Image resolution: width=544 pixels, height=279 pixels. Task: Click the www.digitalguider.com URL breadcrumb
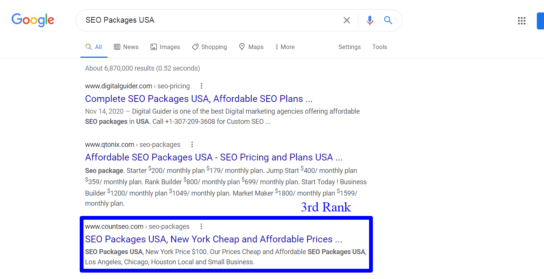click(x=138, y=86)
